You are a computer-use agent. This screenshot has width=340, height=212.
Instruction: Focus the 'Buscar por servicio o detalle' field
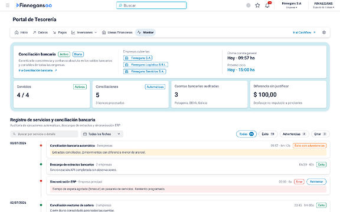(x=44, y=134)
